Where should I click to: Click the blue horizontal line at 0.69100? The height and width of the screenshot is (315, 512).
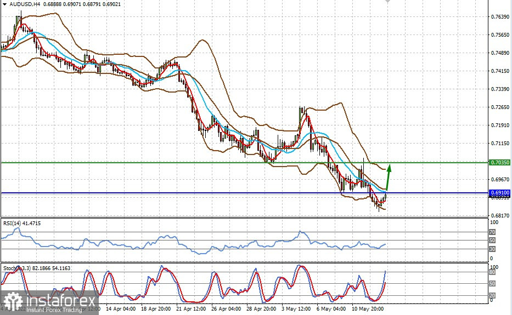(244, 193)
